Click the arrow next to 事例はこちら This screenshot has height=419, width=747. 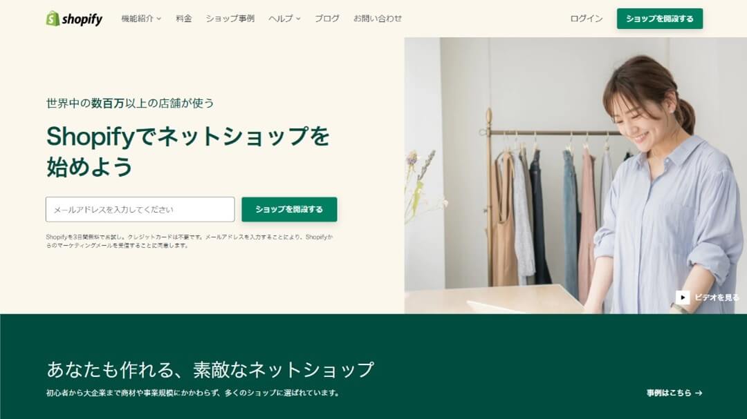[699, 393]
